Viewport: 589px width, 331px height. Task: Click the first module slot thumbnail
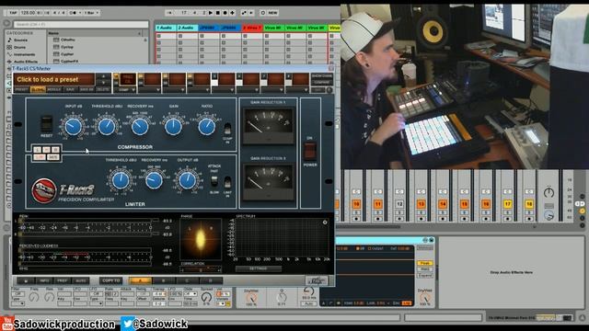tap(128, 79)
